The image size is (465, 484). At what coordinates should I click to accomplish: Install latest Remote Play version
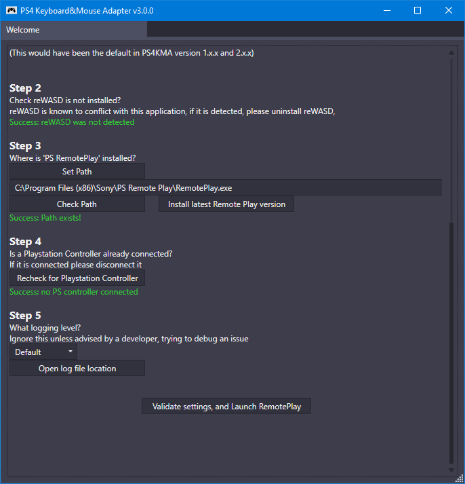click(x=226, y=204)
